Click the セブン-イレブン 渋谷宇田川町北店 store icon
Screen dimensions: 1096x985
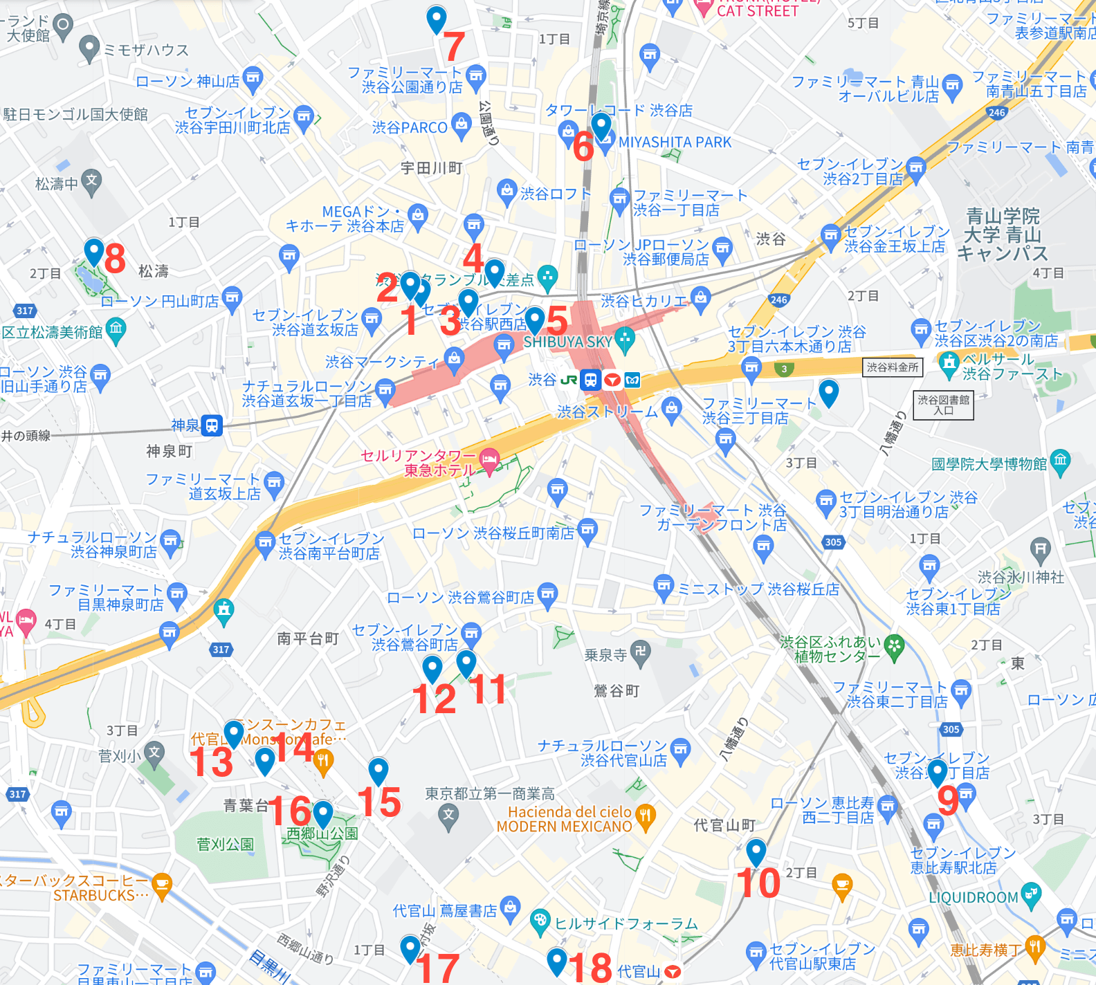click(x=304, y=116)
